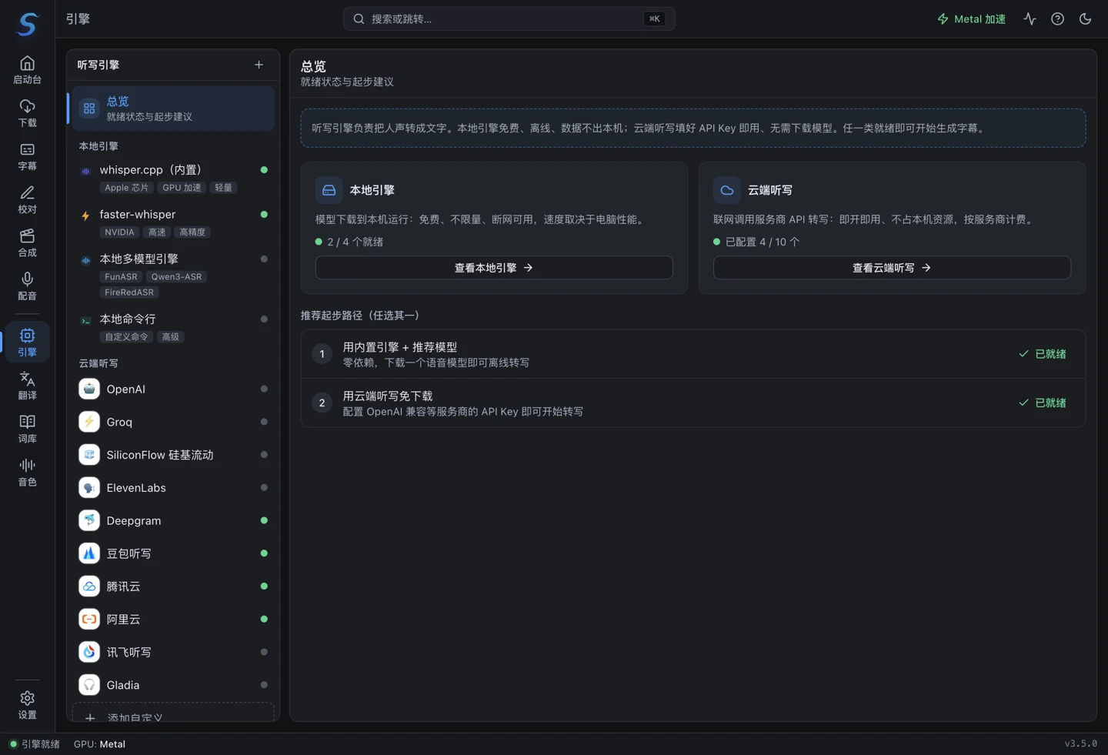Click the Gladia provider icon

89,685
